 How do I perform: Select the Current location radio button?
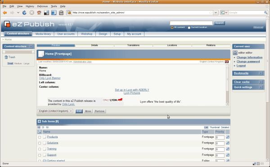(x=189, y=27)
